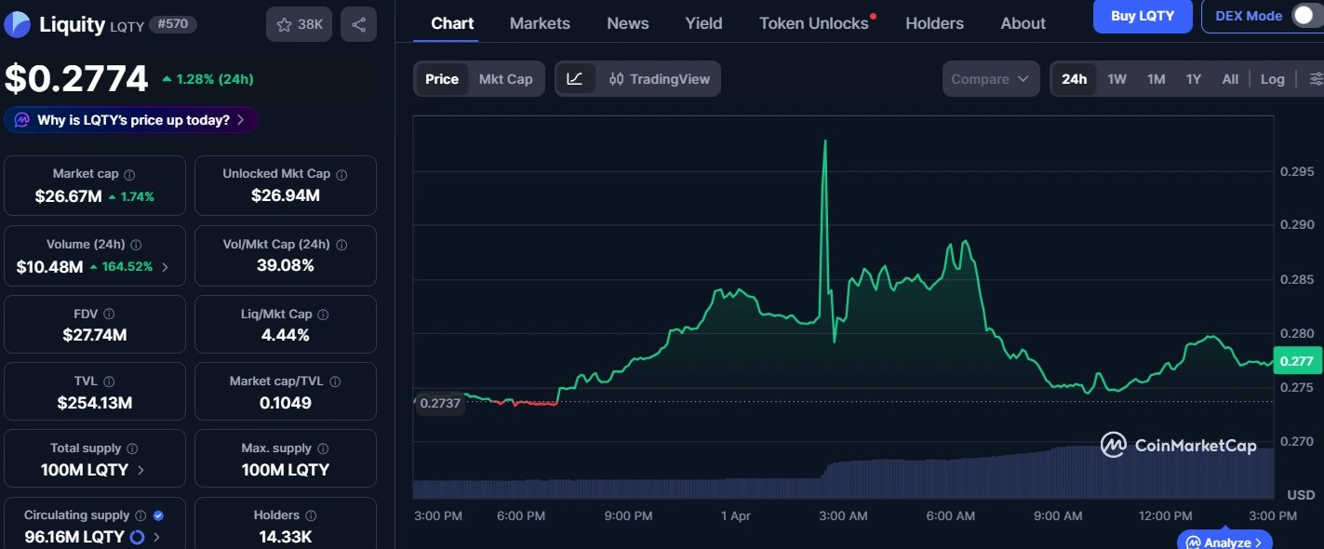Screen dimensions: 1324x549
Task: Open the Compare dropdown
Action: click(990, 79)
